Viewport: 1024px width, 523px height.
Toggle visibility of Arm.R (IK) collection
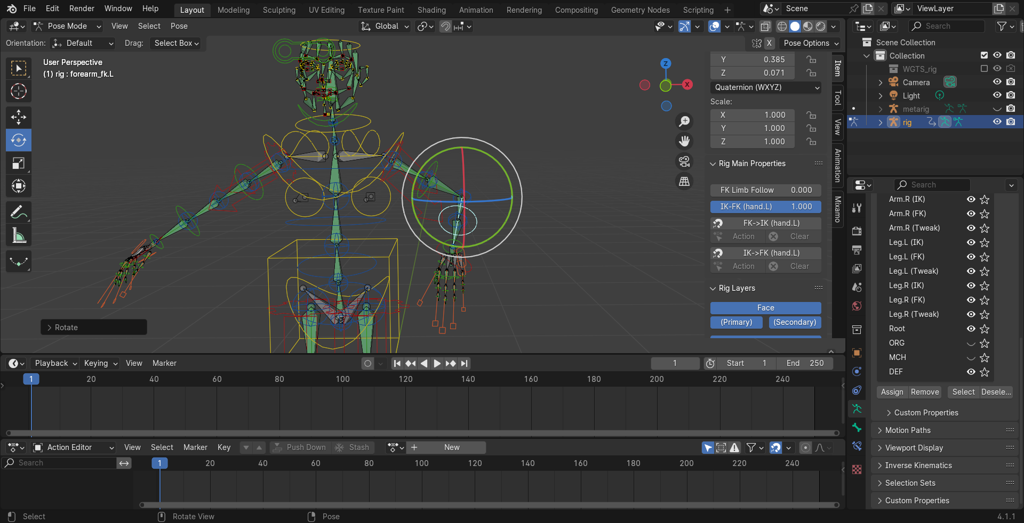click(x=971, y=199)
